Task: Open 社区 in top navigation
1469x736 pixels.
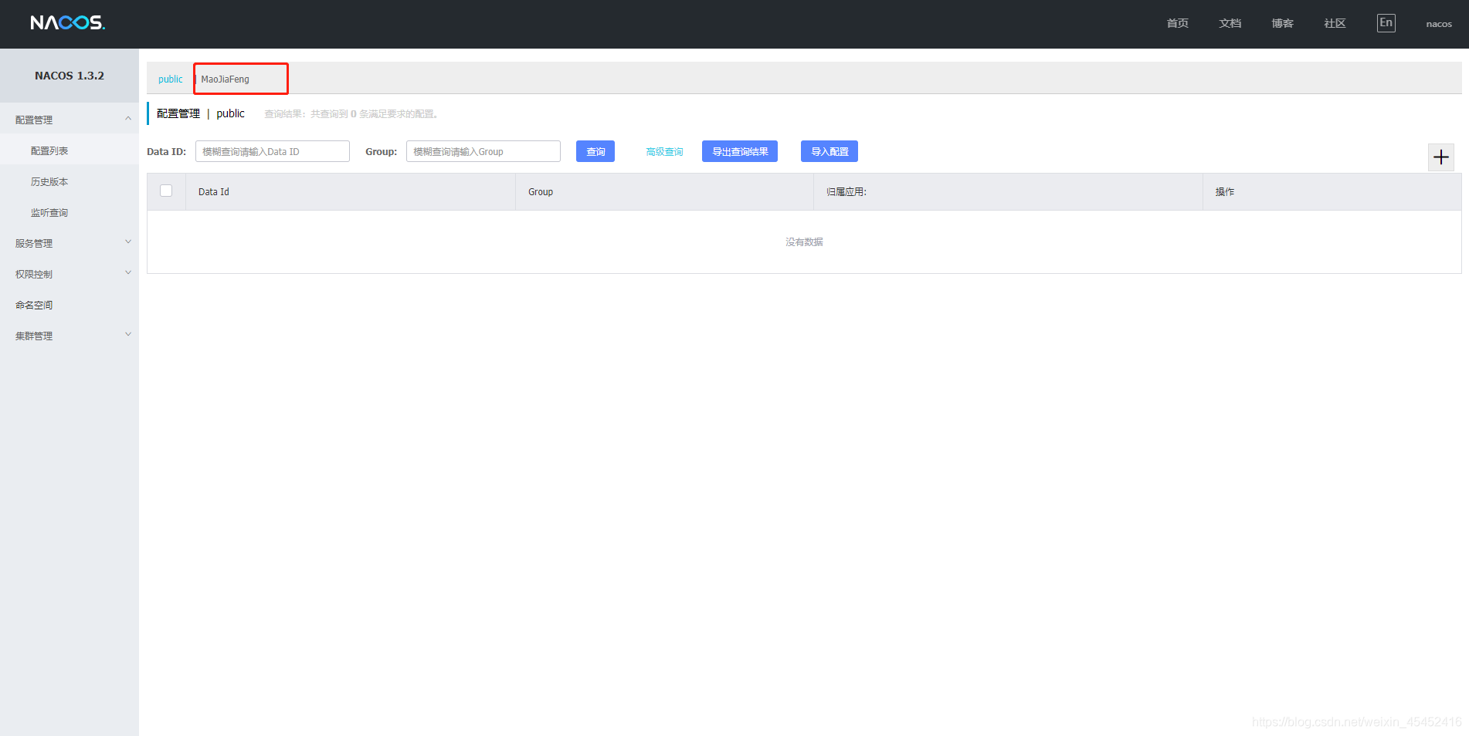Action: tap(1335, 23)
